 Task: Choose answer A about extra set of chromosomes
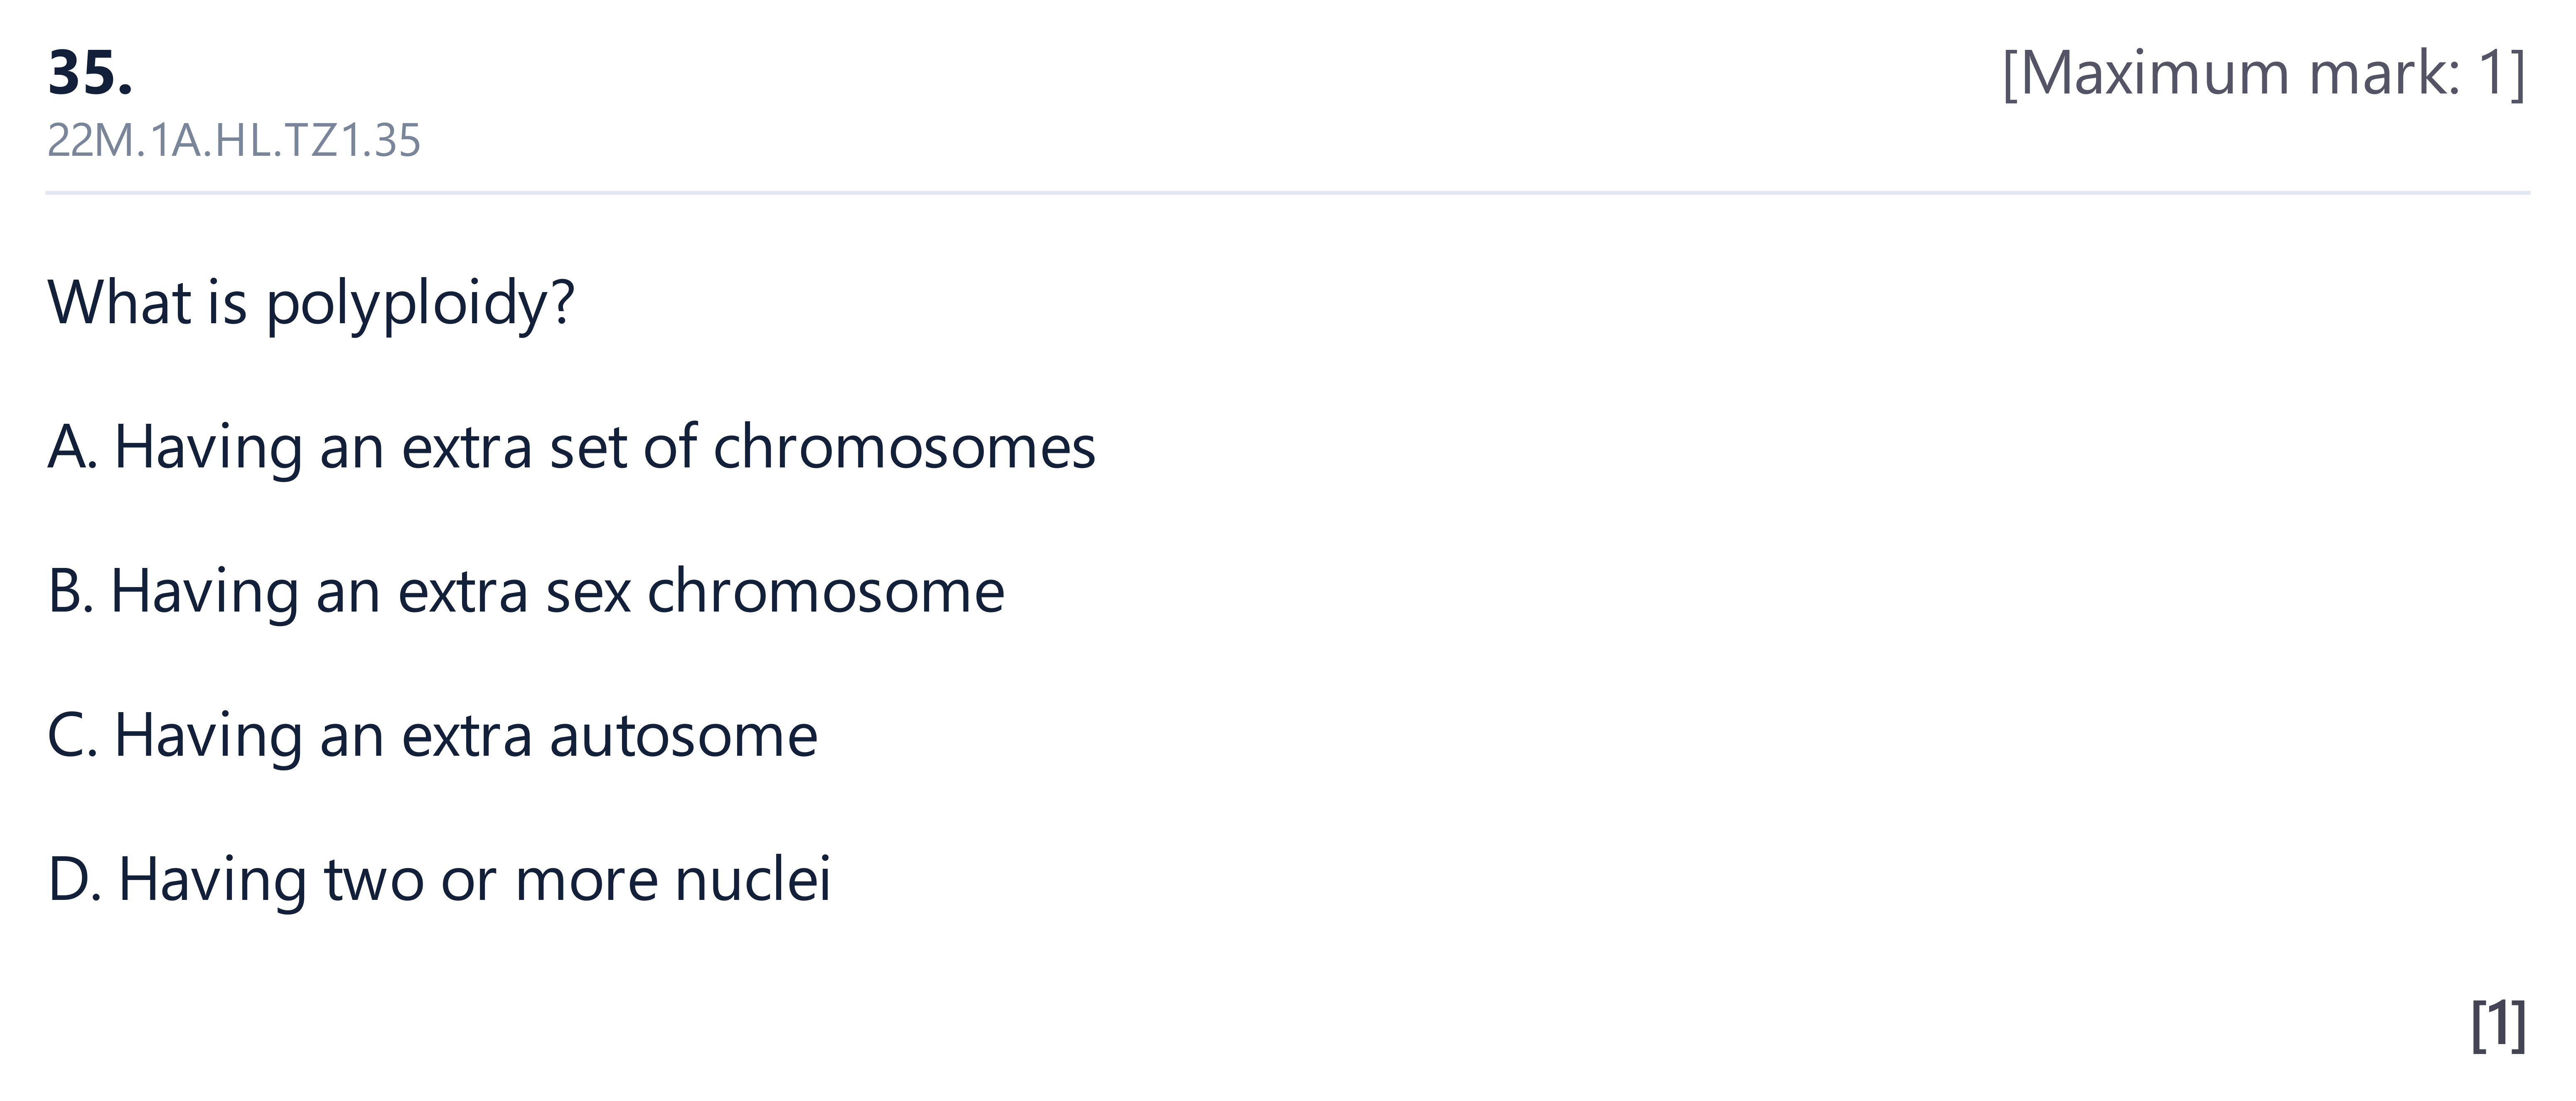click(x=571, y=447)
